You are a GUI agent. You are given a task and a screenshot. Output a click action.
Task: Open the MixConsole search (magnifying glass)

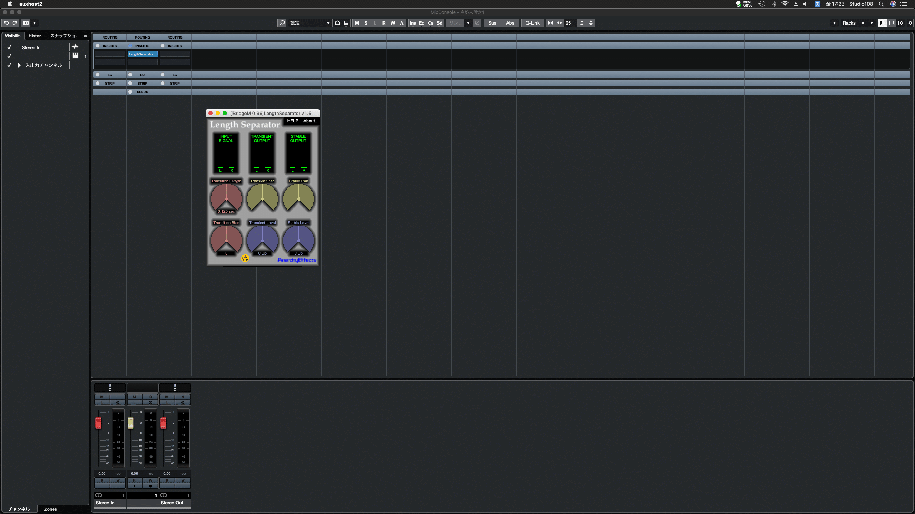tap(282, 23)
